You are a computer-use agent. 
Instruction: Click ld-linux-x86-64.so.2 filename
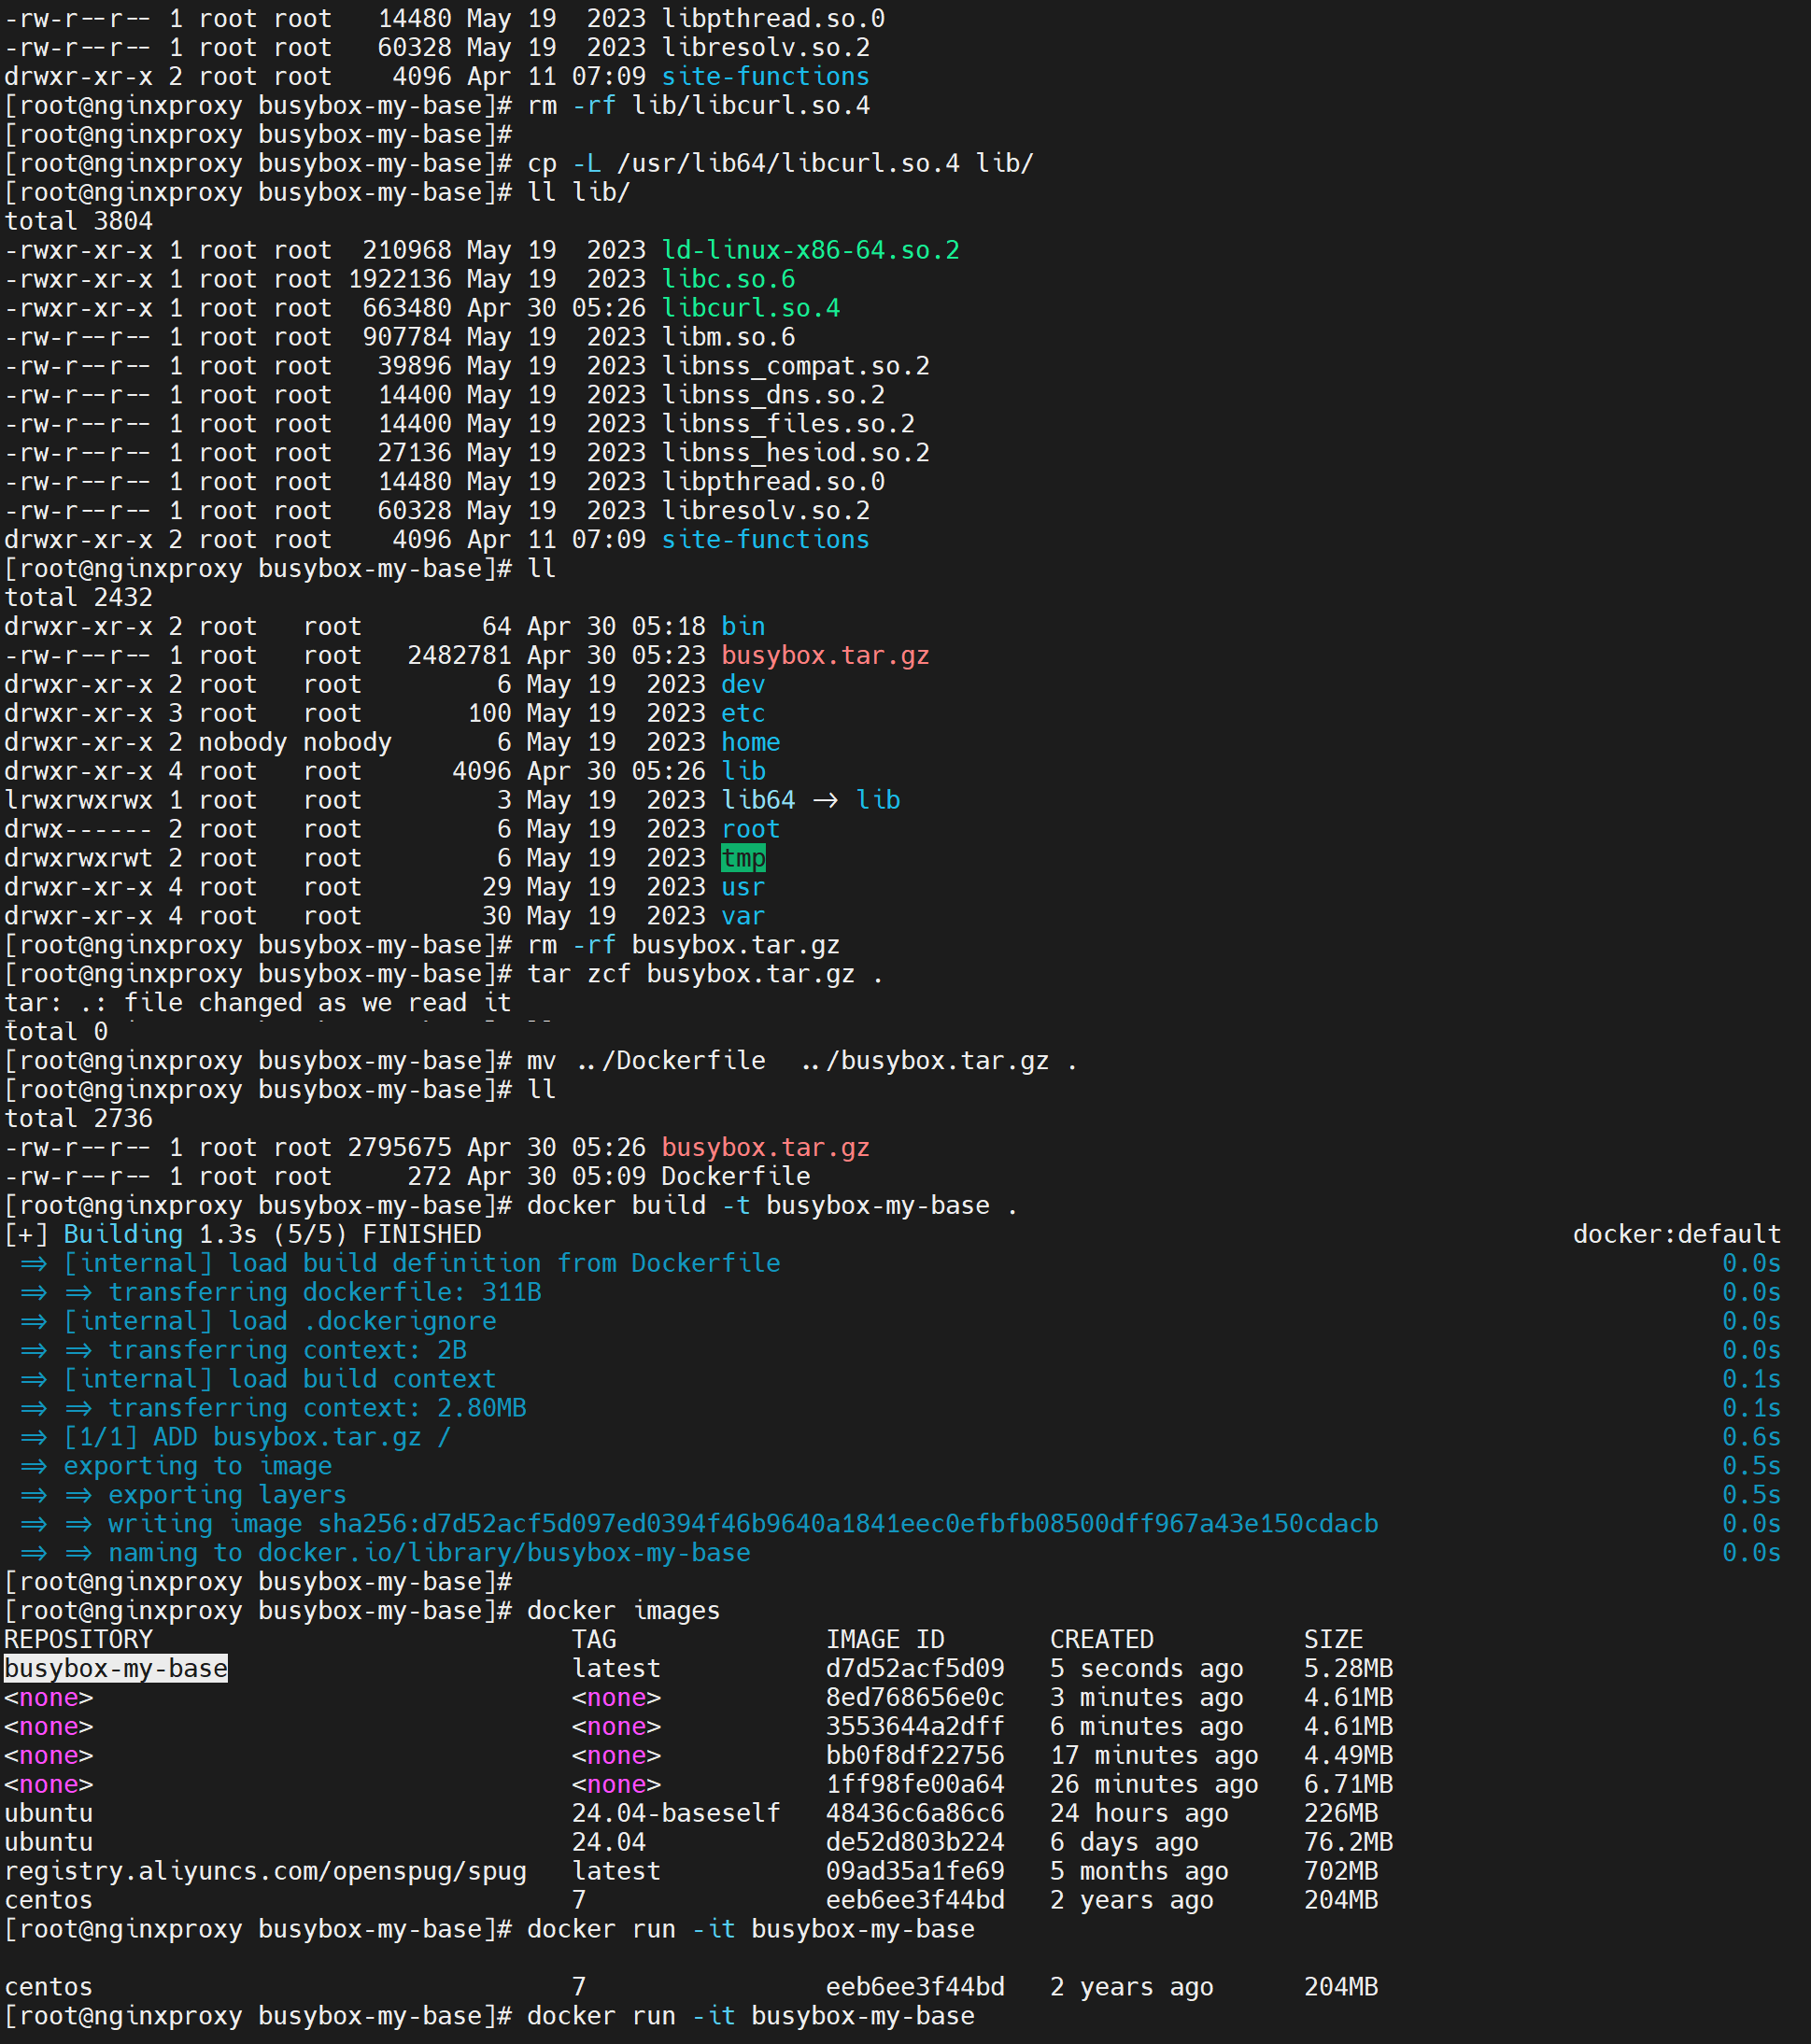click(x=810, y=250)
